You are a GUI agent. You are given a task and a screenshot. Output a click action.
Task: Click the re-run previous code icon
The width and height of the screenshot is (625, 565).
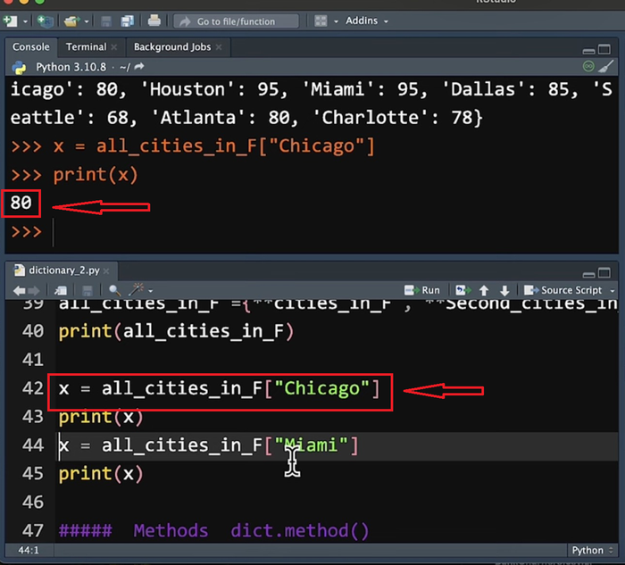tap(462, 290)
